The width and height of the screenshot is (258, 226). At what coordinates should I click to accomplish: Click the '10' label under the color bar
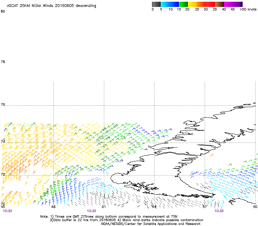point(170,9)
